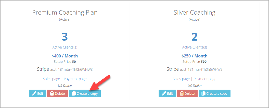The height and width of the screenshot is (108, 269).
Task: Open Sales page for Premium Coaching Plan
Action: coord(52,79)
